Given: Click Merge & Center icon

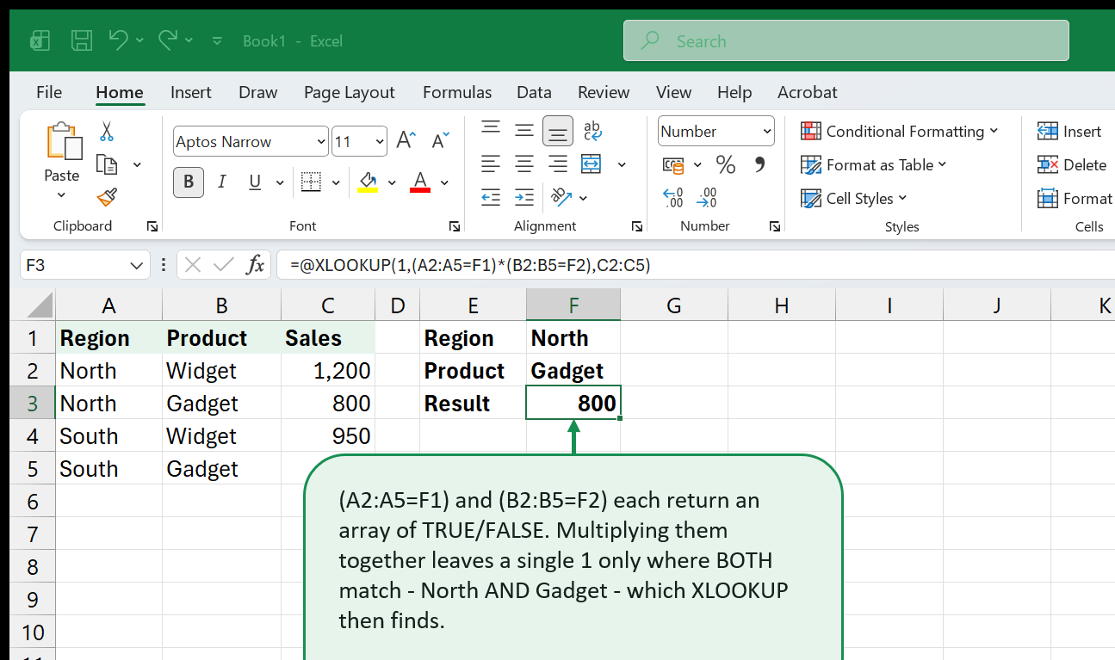Looking at the screenshot, I should [591, 163].
